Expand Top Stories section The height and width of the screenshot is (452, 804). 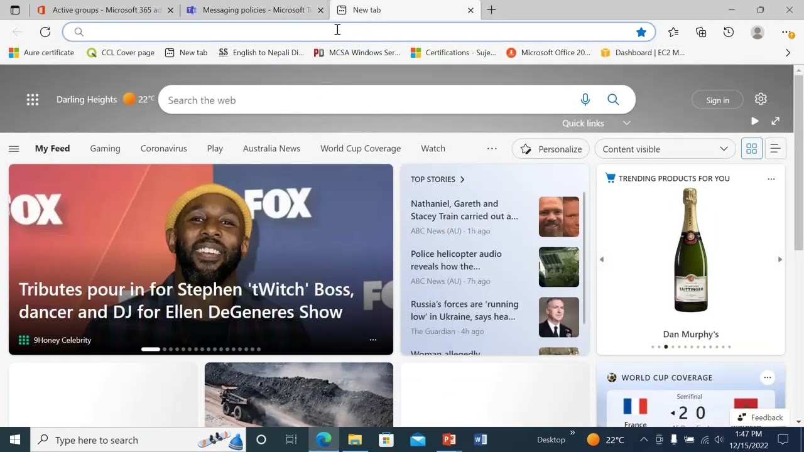click(438, 180)
